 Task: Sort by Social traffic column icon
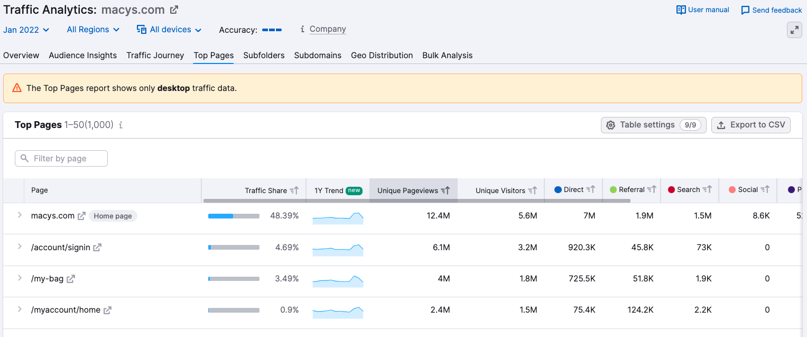[x=765, y=189]
